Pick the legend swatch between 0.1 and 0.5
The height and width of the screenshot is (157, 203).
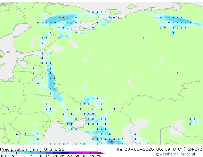coord(5,153)
